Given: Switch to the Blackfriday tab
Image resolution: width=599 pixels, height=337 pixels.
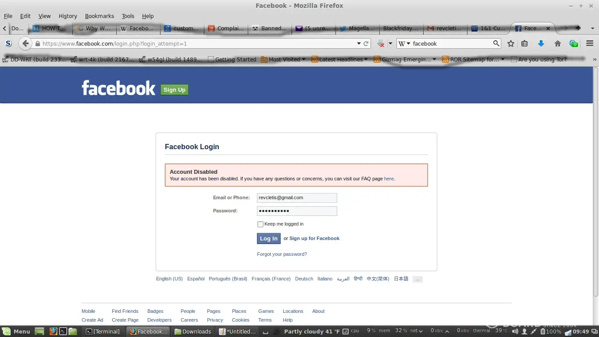Looking at the screenshot, I should [x=401, y=28].
